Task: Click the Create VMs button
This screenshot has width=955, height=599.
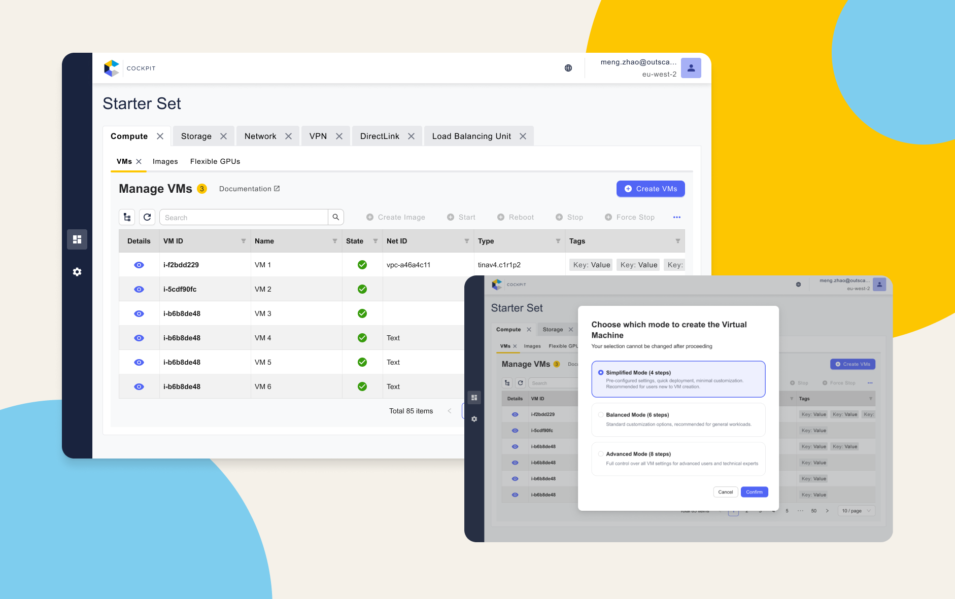Action: (651, 189)
